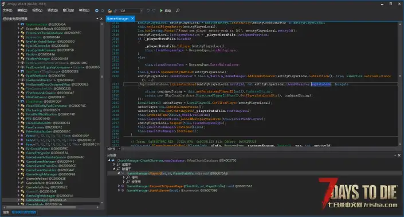Click the search magnifier toolbar icon
This screenshot has width=404, height=217.
tap(178, 10)
